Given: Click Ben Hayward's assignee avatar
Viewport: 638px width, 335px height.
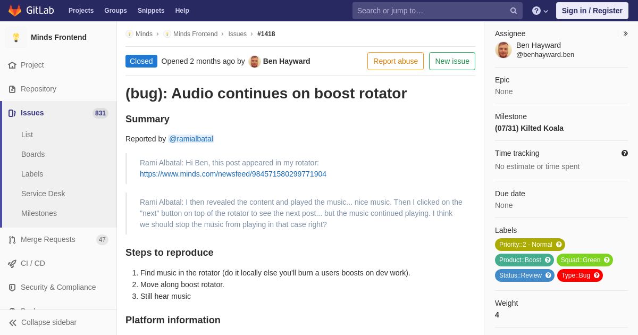Looking at the screenshot, I should click(503, 50).
